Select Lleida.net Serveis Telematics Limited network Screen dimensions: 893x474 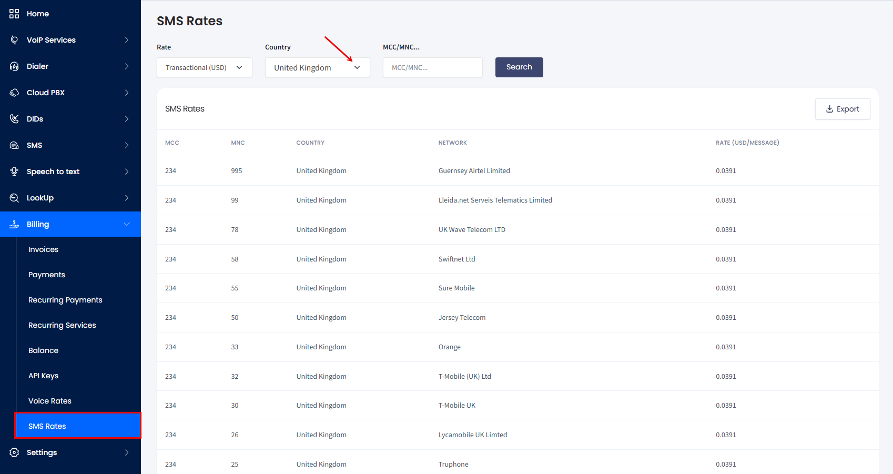(x=495, y=200)
